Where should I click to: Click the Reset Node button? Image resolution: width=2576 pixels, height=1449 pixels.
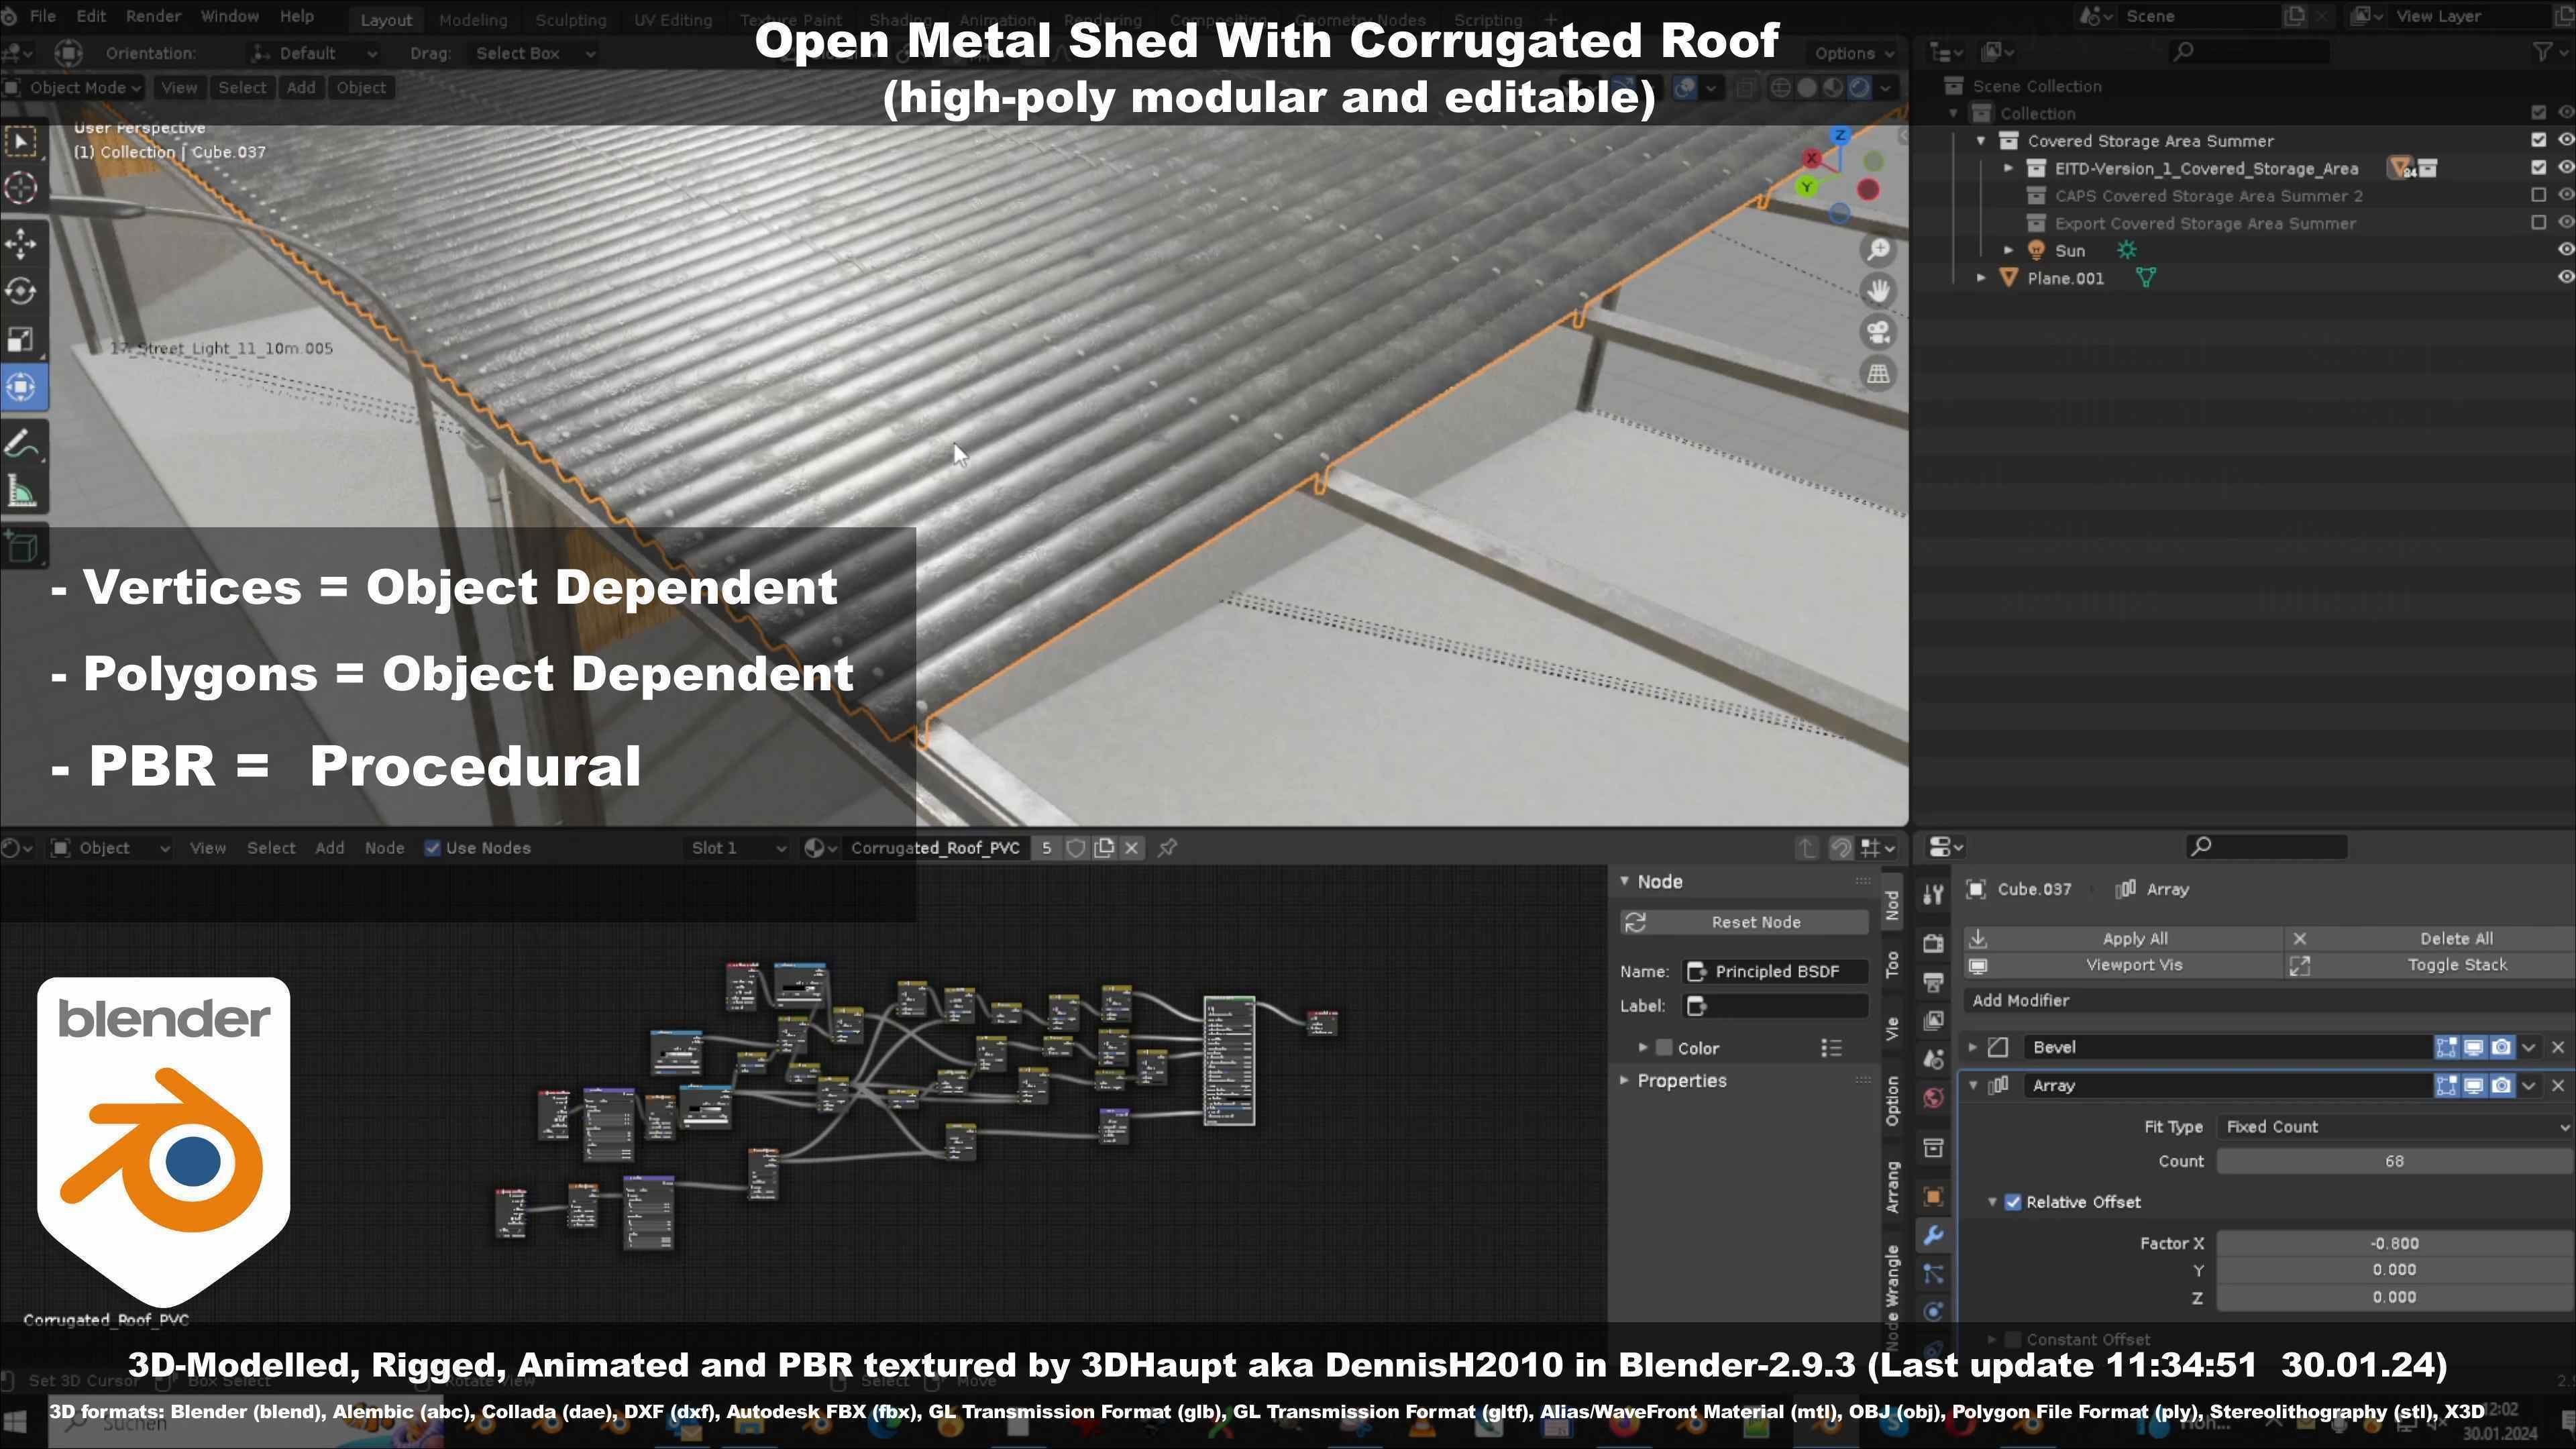click(1744, 922)
